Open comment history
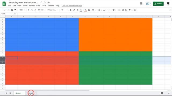The image size is (172, 96). click(x=141, y=4)
